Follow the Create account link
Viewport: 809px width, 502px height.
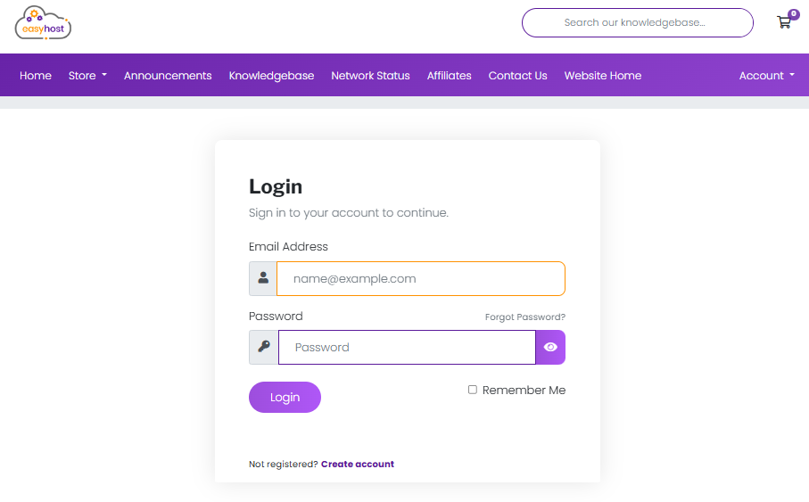tap(357, 464)
